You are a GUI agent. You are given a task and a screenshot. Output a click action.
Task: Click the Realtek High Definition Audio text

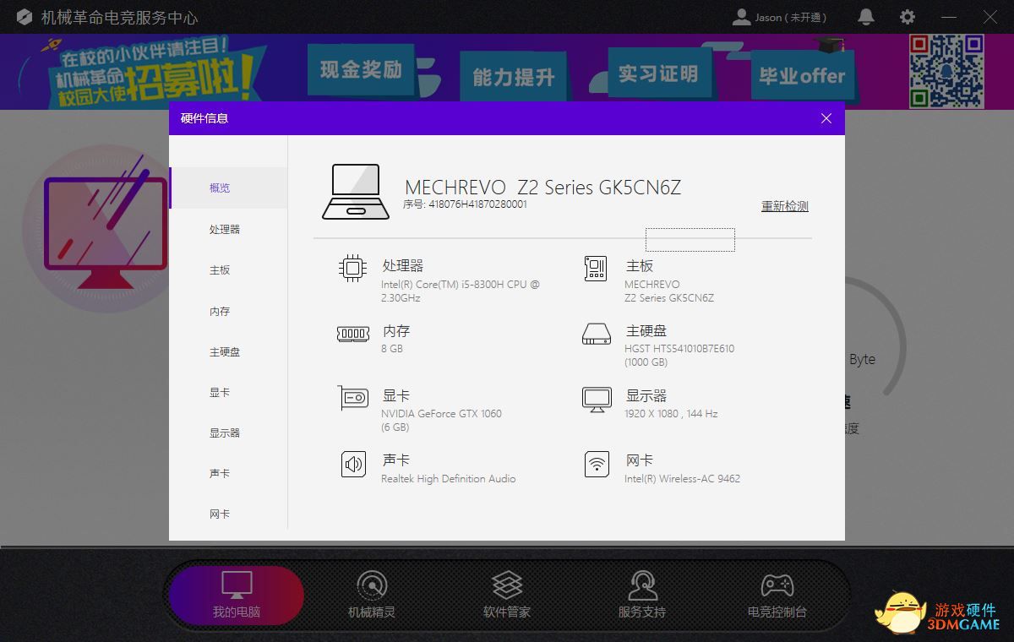click(448, 479)
